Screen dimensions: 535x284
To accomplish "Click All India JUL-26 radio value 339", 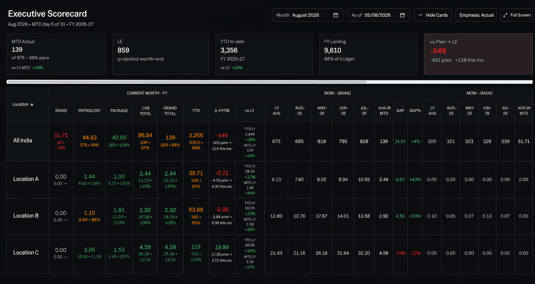I will 505,141.
